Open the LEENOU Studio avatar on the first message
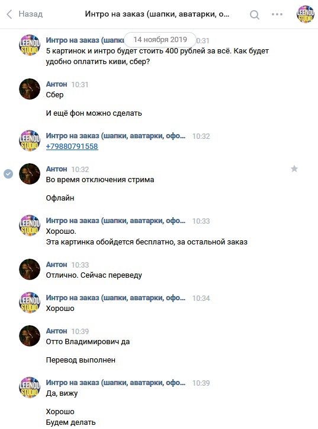This screenshot has width=318, height=429. coord(30,45)
